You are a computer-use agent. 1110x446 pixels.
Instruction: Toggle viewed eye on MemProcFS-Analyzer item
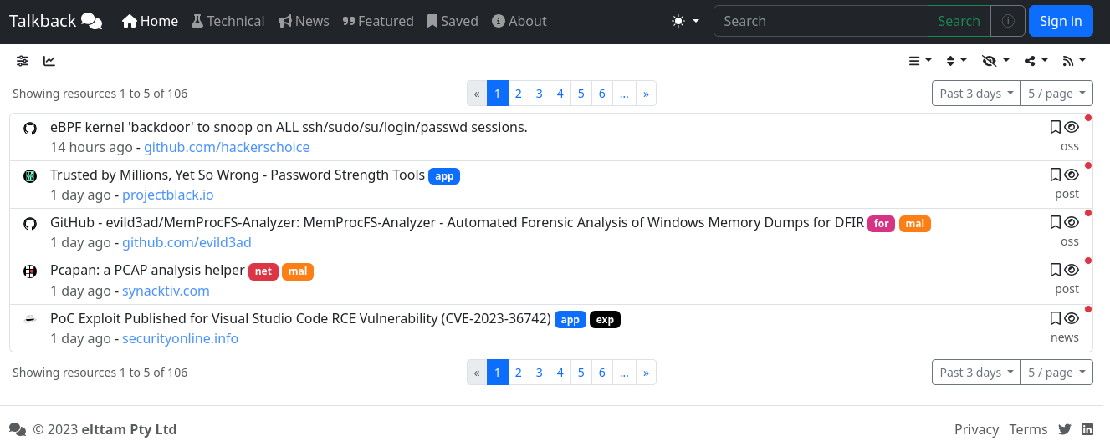click(1072, 222)
